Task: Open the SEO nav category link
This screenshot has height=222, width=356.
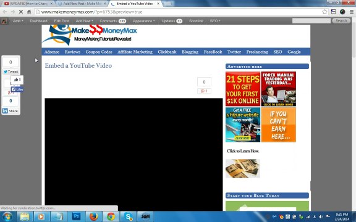Action: coord(278,52)
